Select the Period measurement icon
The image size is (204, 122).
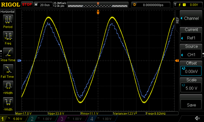coord(8,21)
